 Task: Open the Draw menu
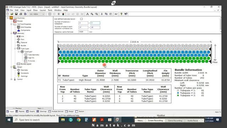tap(35, 10)
